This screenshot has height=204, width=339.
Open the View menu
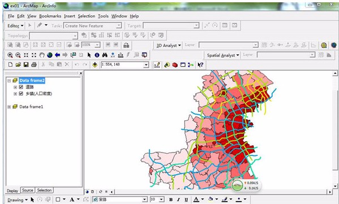[32, 16]
